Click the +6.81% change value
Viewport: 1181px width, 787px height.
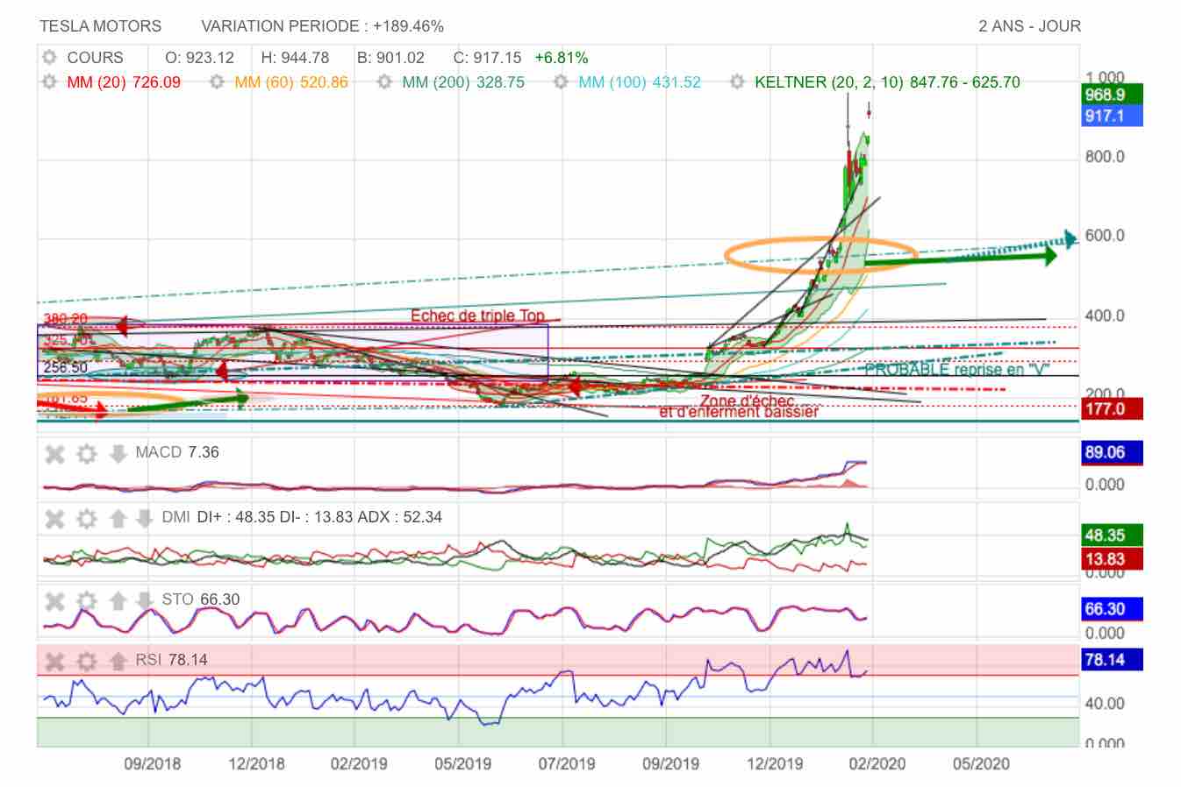(562, 58)
